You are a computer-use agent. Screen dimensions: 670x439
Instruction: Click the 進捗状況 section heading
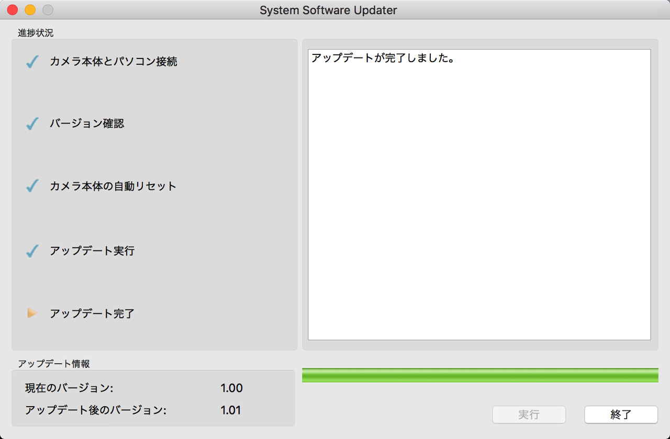tap(36, 33)
